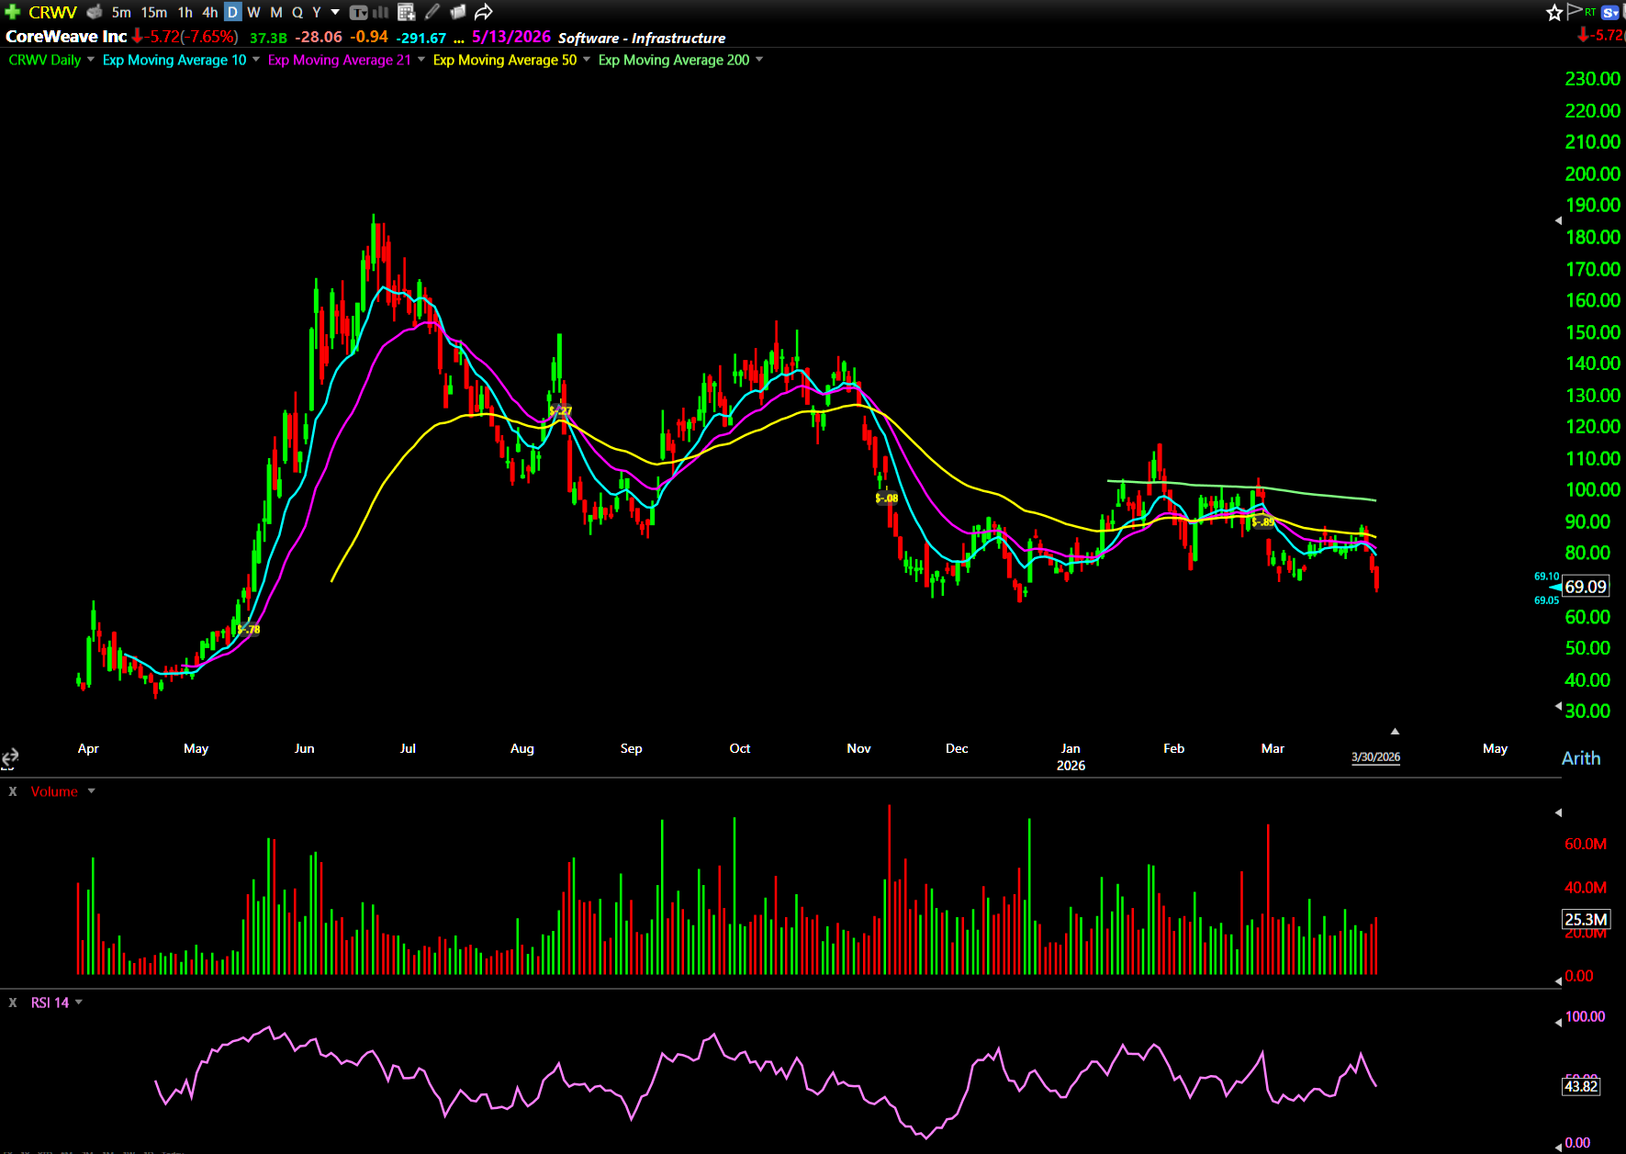The height and width of the screenshot is (1154, 1626).
Task: Click the share arrow icon
Action: pyautogui.click(x=484, y=12)
